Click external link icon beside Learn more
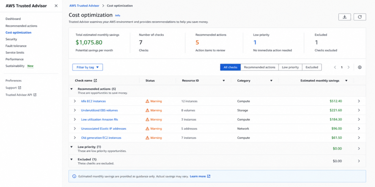375x187 pixels. tap(209, 176)
